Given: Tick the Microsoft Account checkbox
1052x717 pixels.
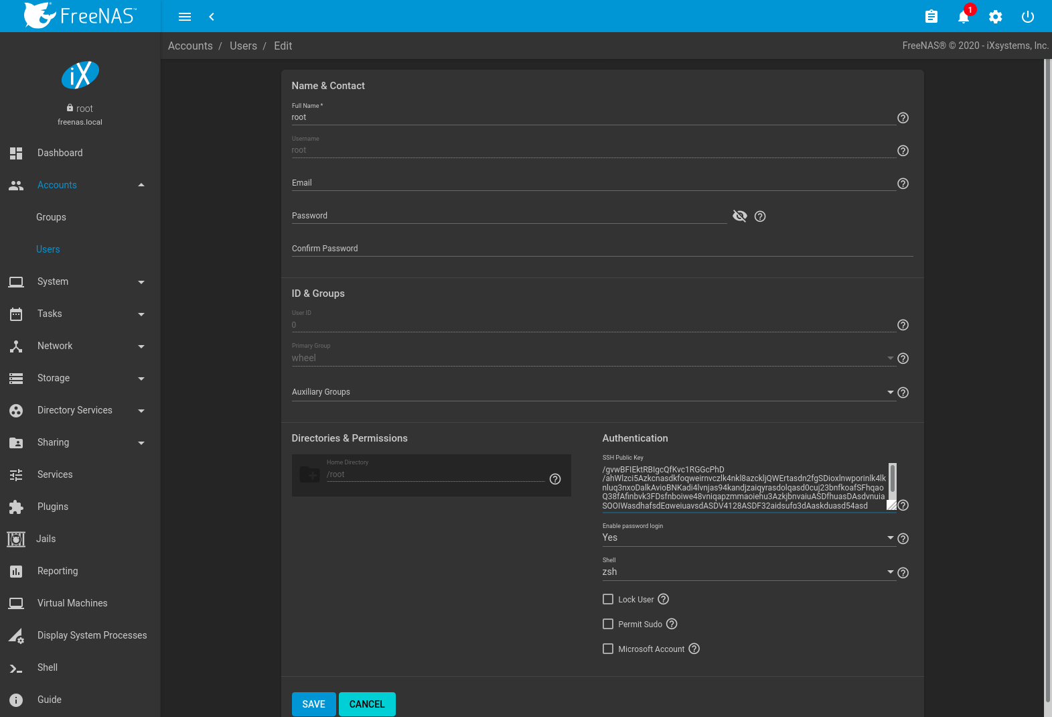Looking at the screenshot, I should [608, 649].
